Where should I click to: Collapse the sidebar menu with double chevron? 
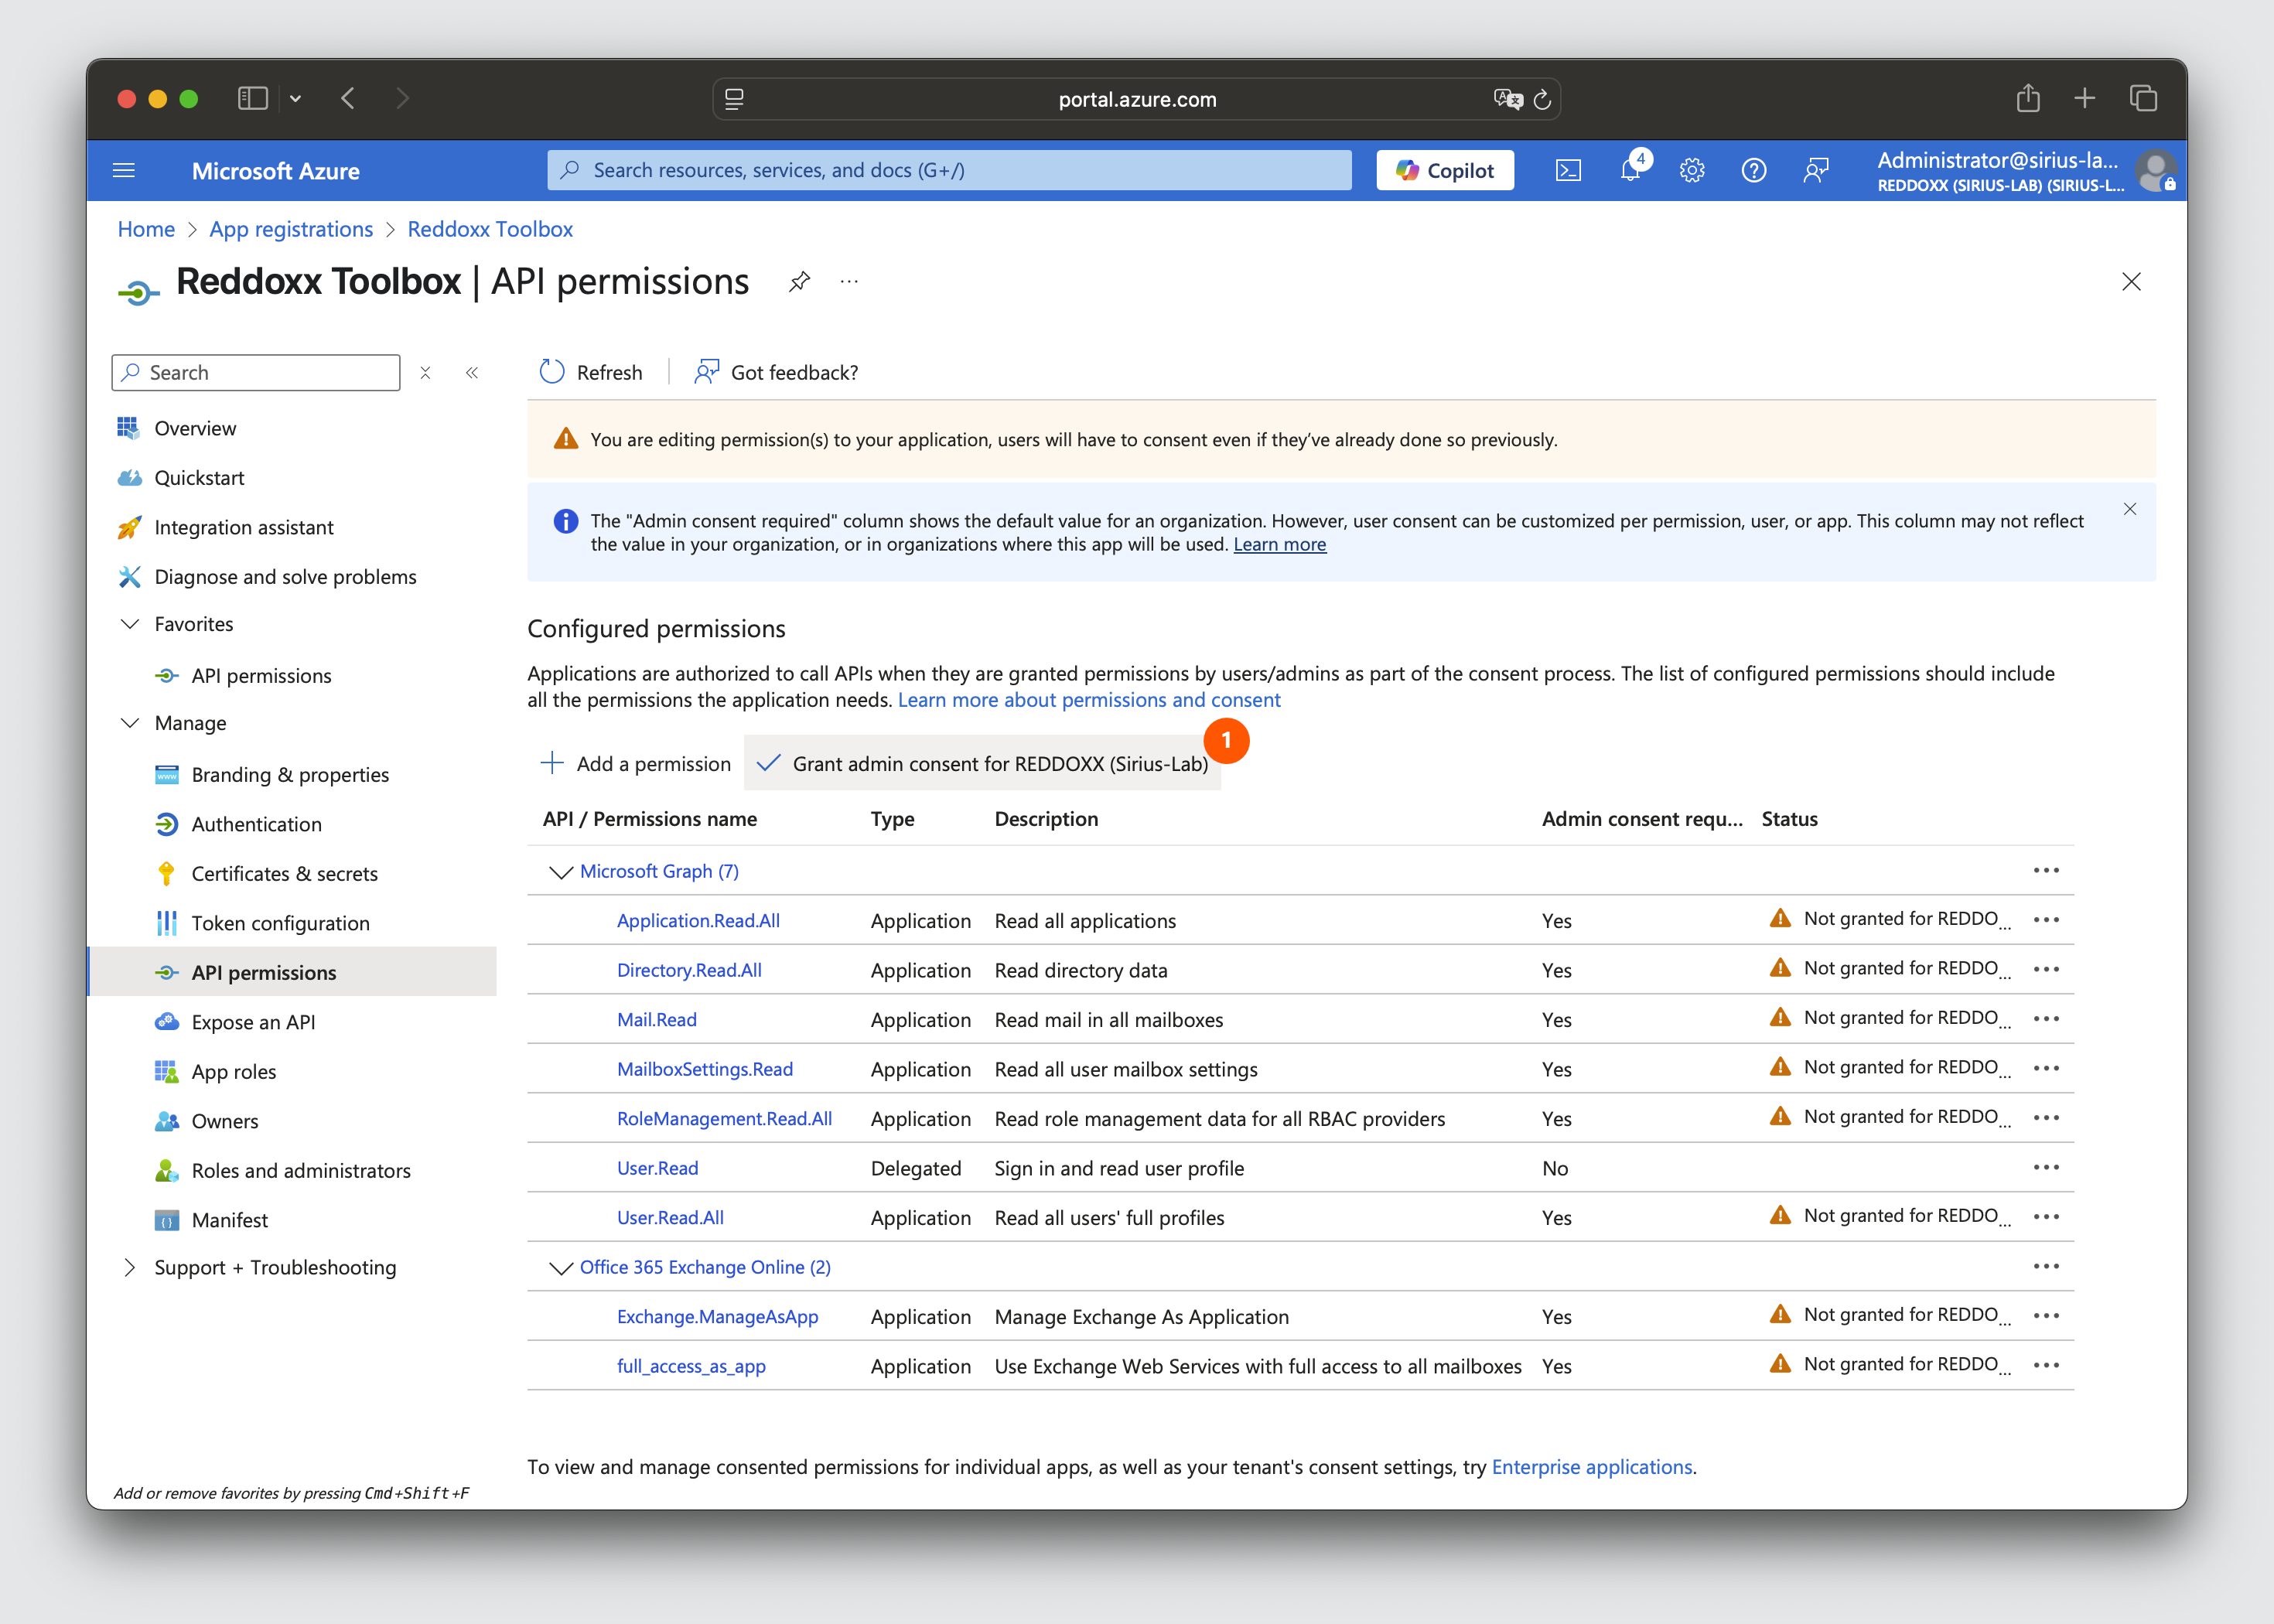pos(472,372)
